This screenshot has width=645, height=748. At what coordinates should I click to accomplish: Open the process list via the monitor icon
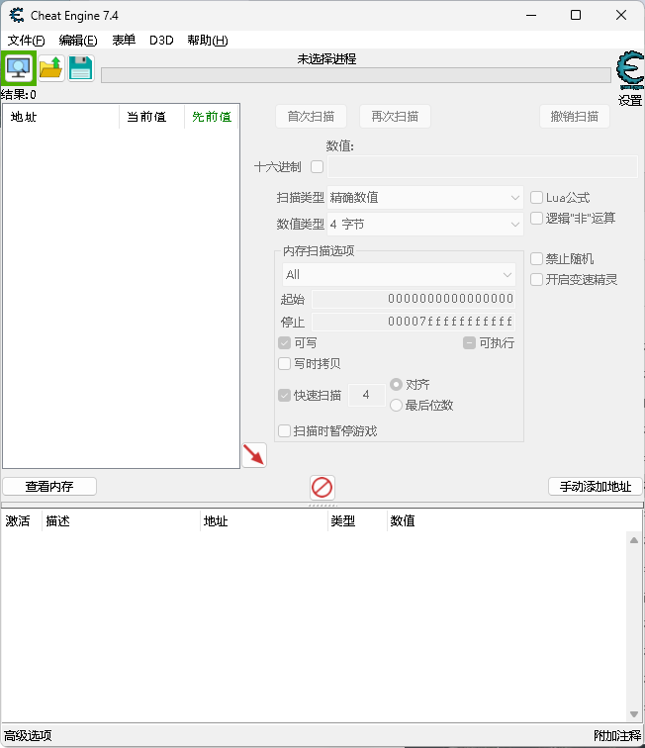(x=19, y=68)
